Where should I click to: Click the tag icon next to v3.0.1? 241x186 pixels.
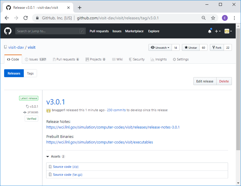coord(28,106)
